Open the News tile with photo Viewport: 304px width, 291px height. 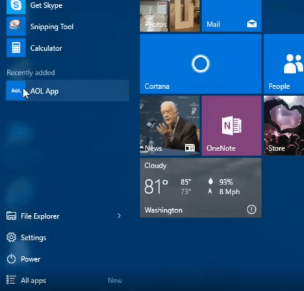click(x=170, y=126)
